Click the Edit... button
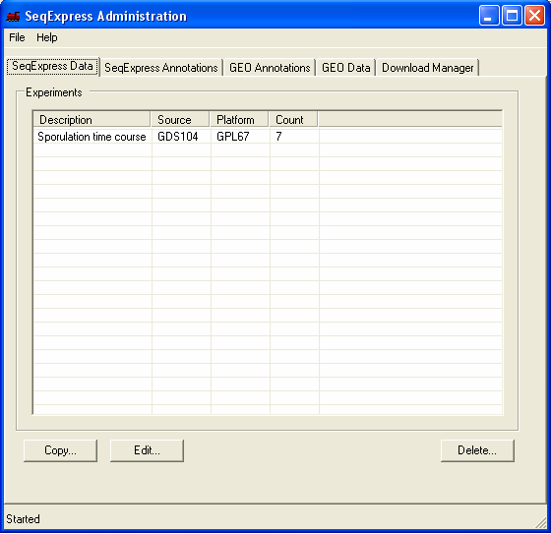 tap(147, 450)
